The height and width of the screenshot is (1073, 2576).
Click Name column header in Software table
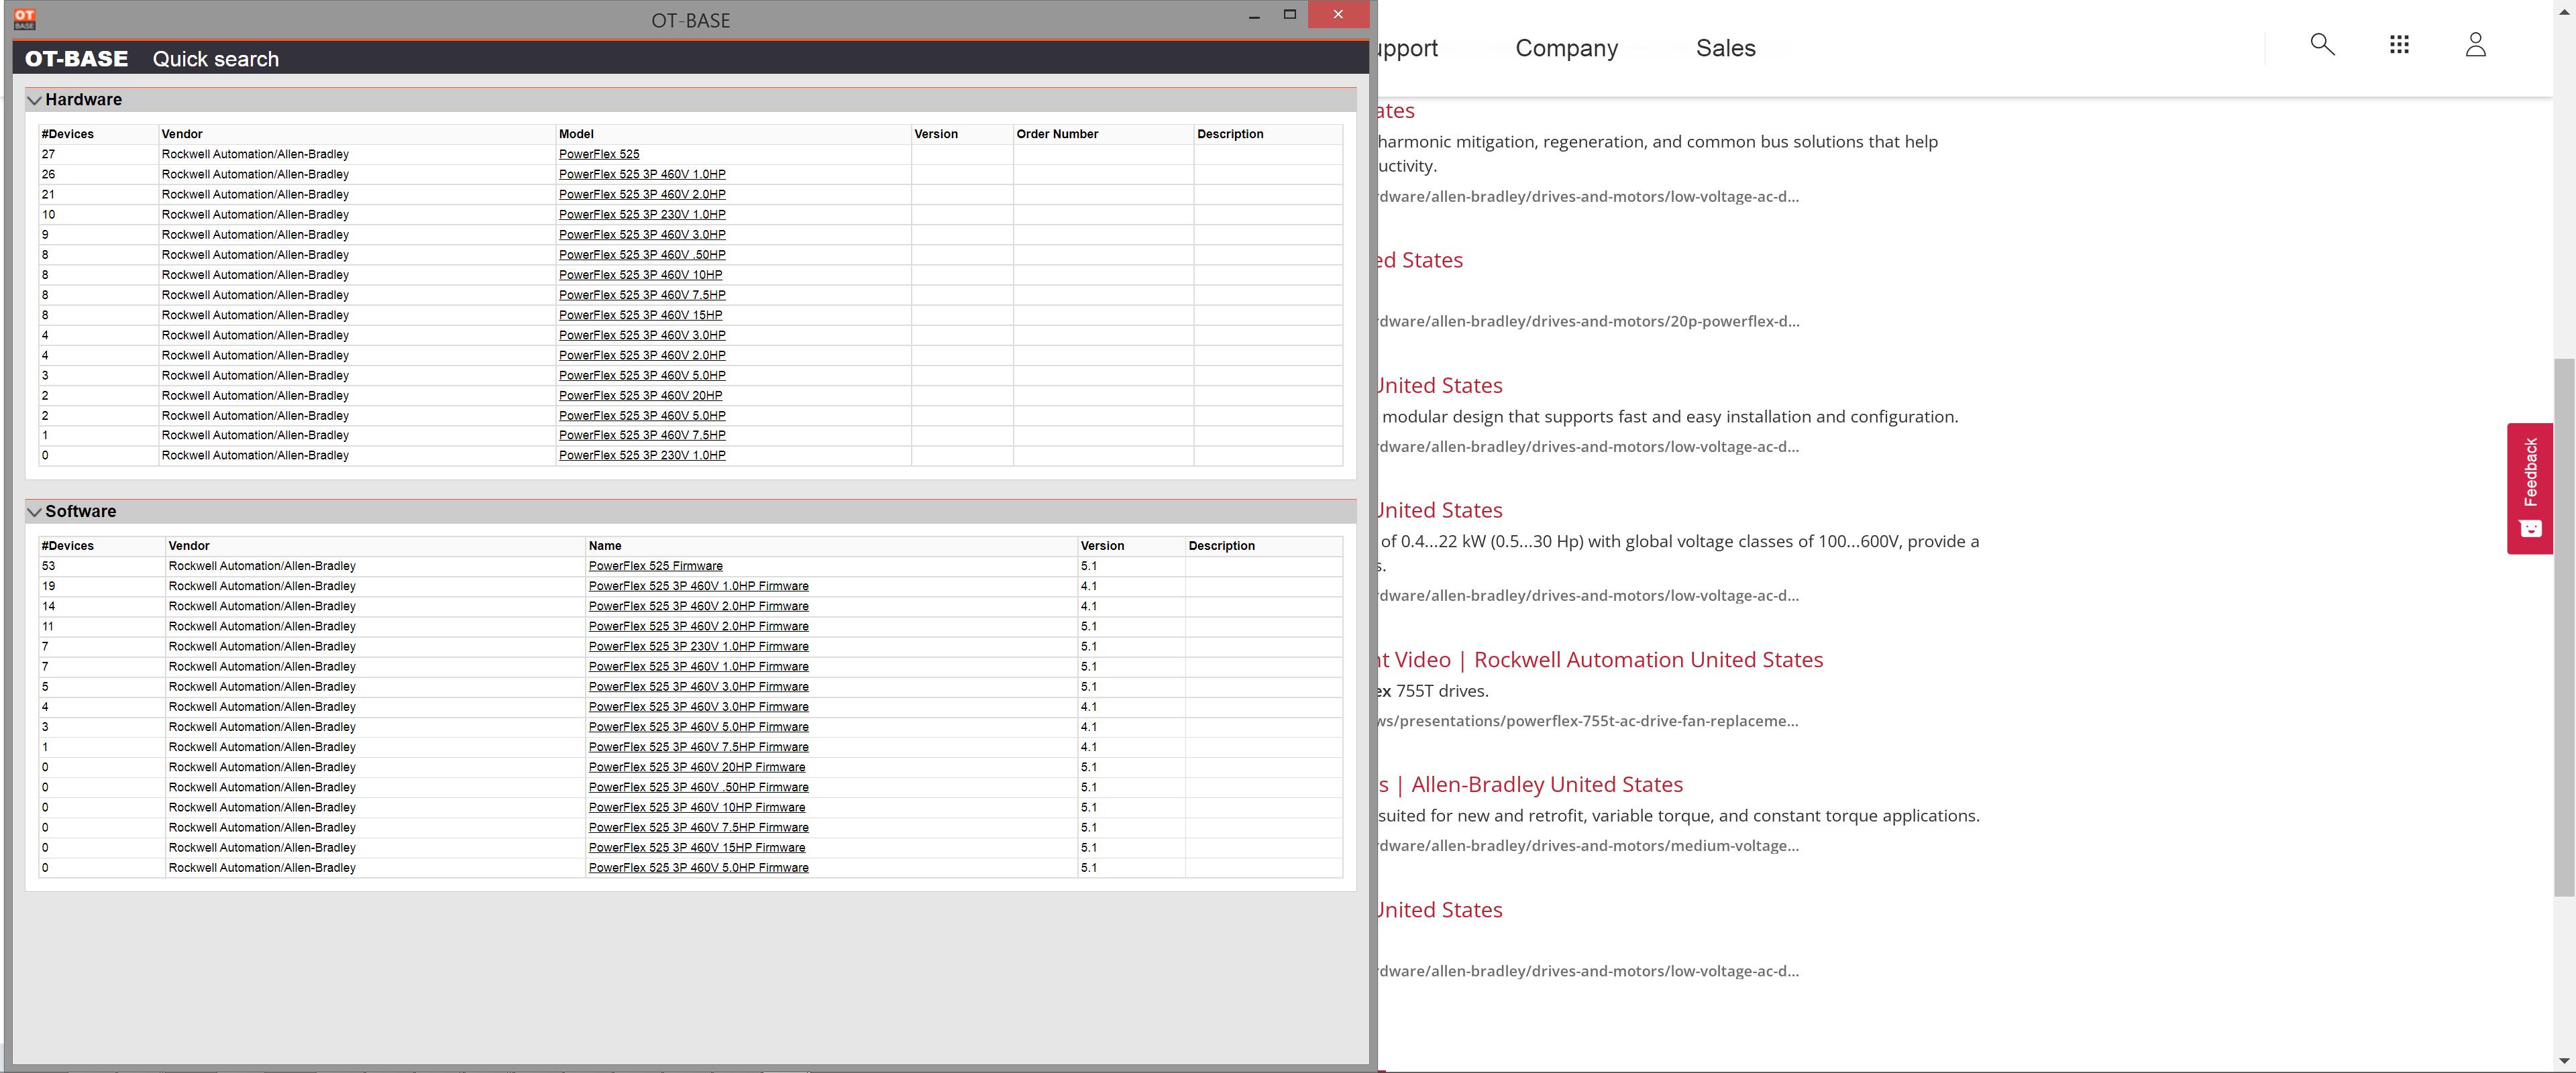point(605,546)
